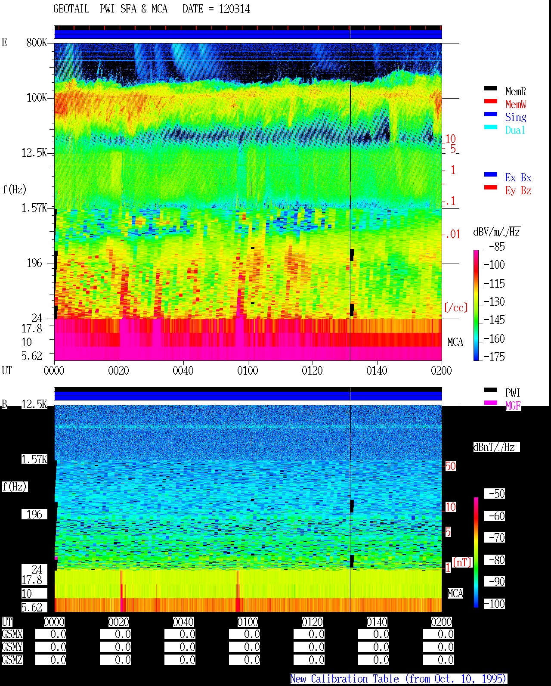
Task: Click GSMX value under the 0000 column
Action: coord(51,634)
